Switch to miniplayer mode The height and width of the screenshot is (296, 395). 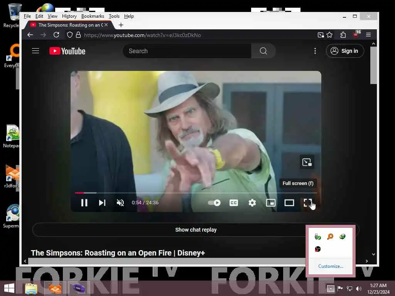click(271, 203)
